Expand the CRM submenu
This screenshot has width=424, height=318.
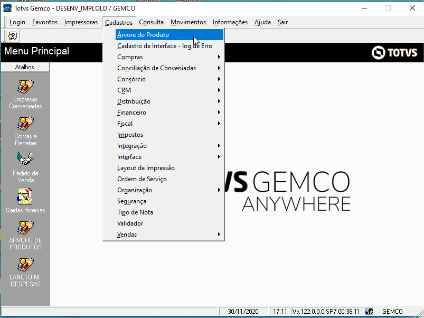coord(169,90)
